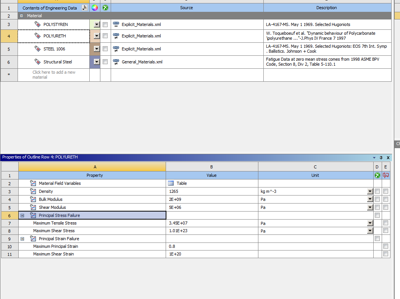Click the filter icon in Contents header
Screen dimensions: 400x299
tap(84, 8)
